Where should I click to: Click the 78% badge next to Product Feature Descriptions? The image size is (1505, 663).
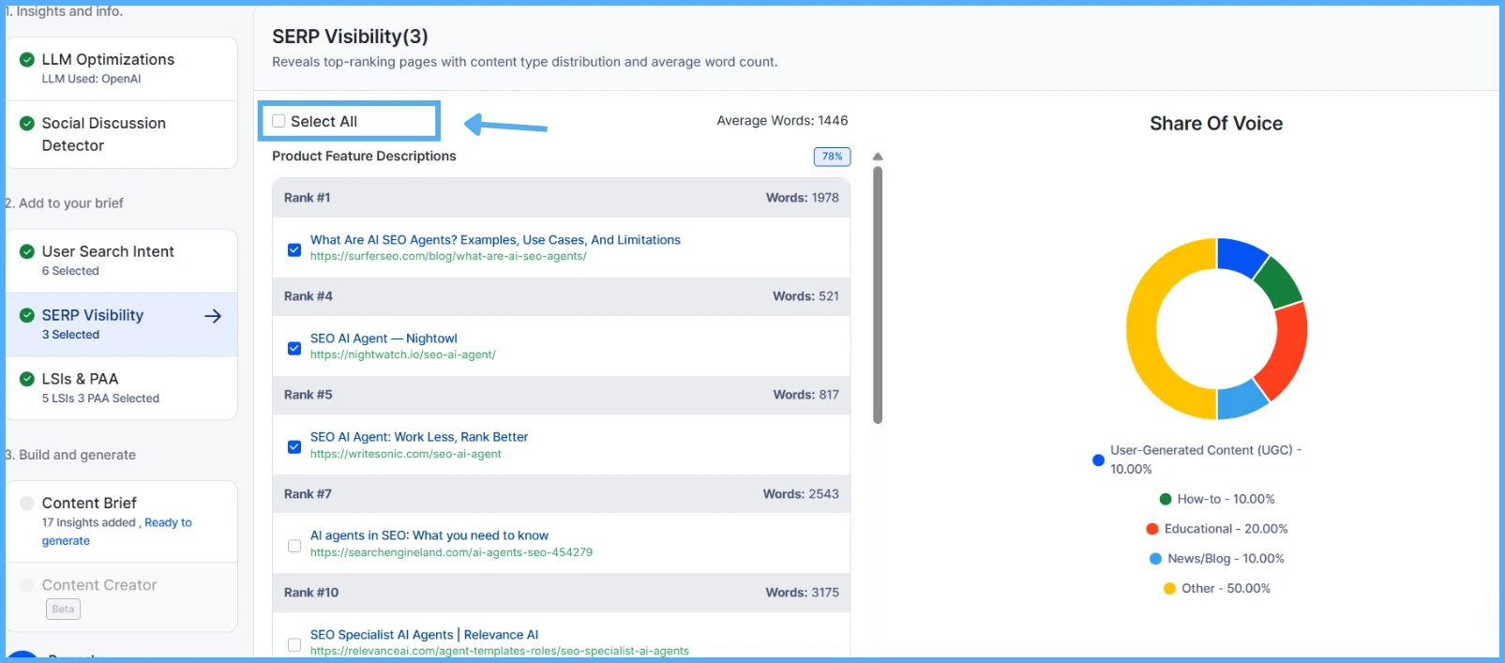tap(832, 157)
